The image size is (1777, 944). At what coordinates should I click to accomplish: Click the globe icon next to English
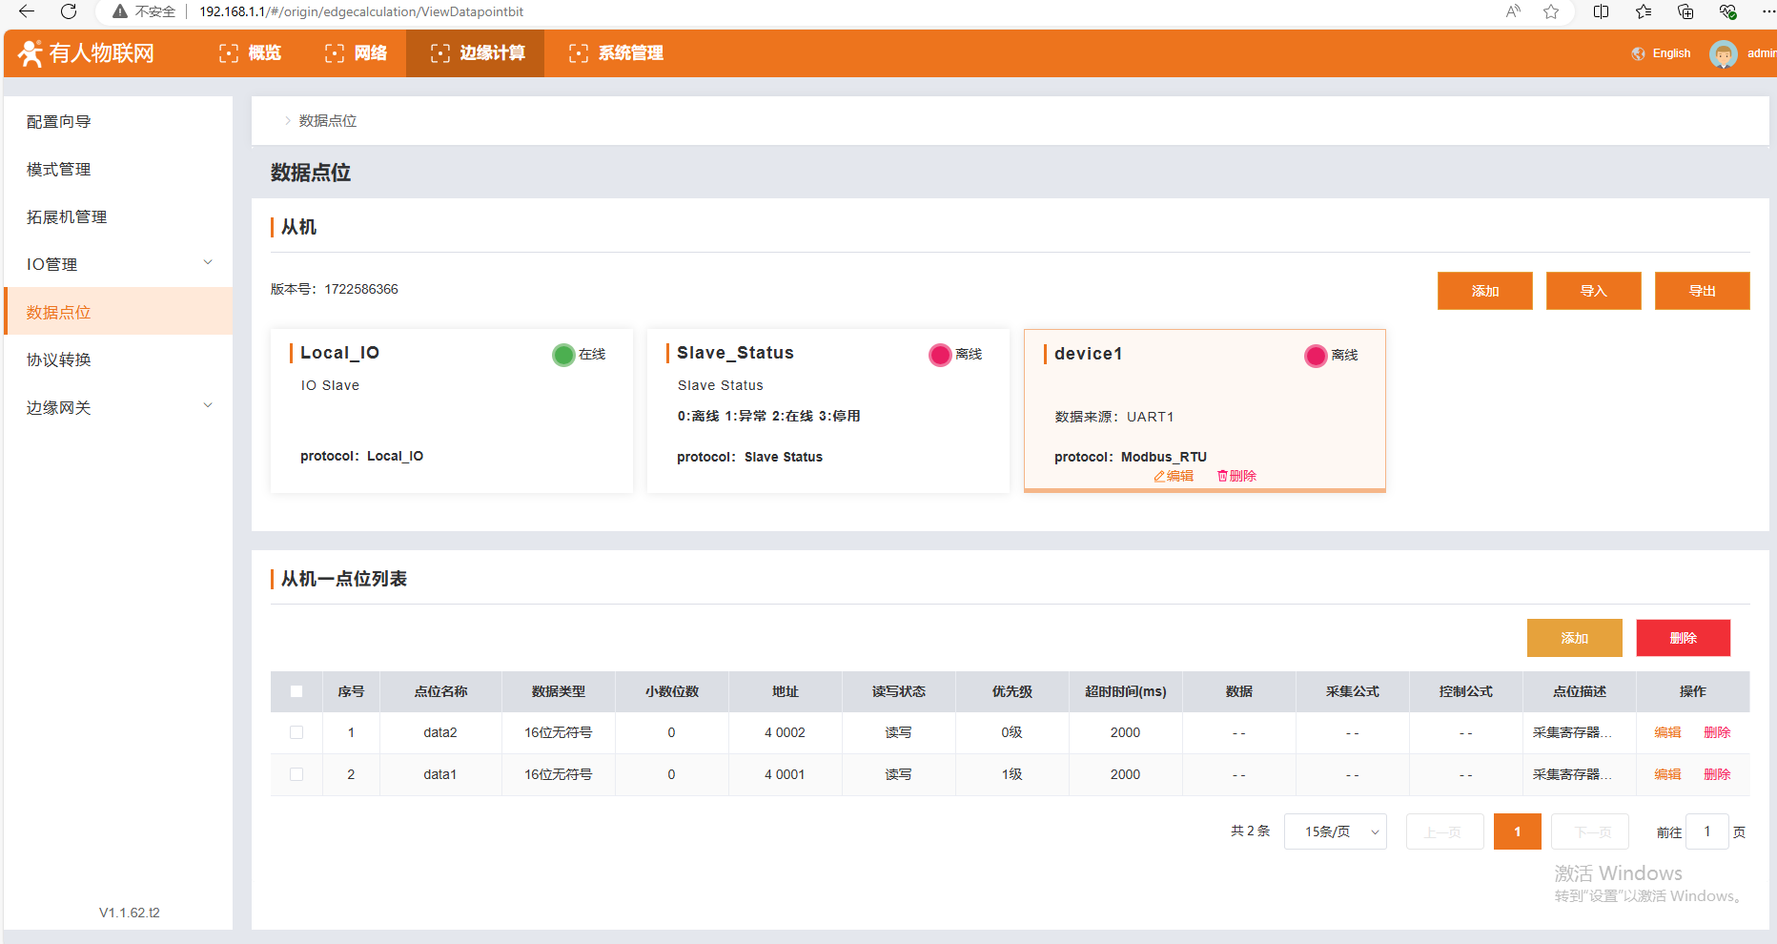(x=1638, y=53)
